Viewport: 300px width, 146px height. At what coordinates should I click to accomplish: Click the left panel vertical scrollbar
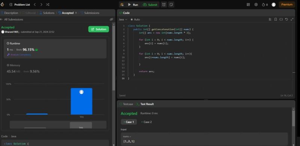114,57
